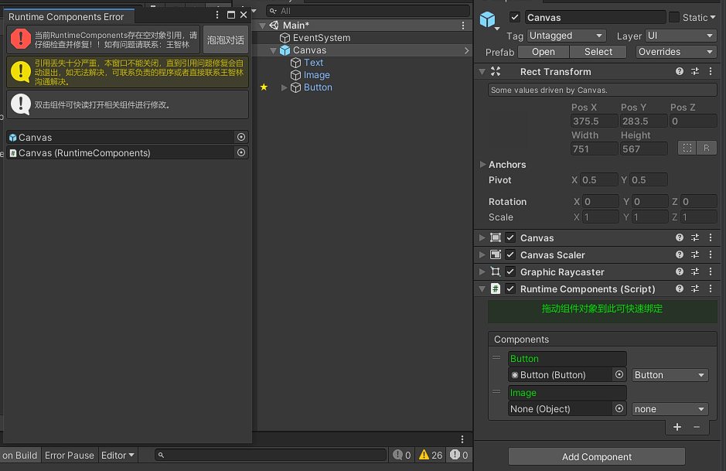Pick object for Button (Button) field
Image resolution: width=726 pixels, height=471 pixels.
pyautogui.click(x=619, y=374)
